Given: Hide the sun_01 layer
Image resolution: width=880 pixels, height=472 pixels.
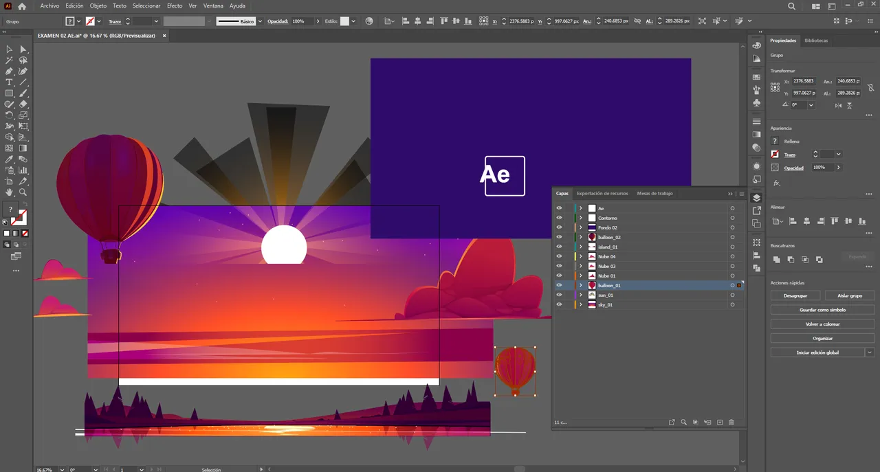Looking at the screenshot, I should 559,295.
